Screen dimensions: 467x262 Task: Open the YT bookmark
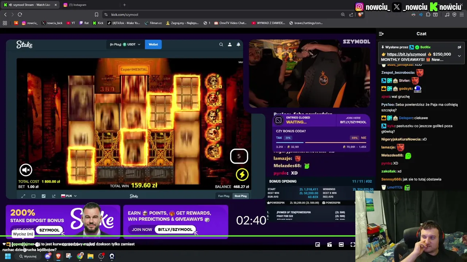tap(70, 23)
